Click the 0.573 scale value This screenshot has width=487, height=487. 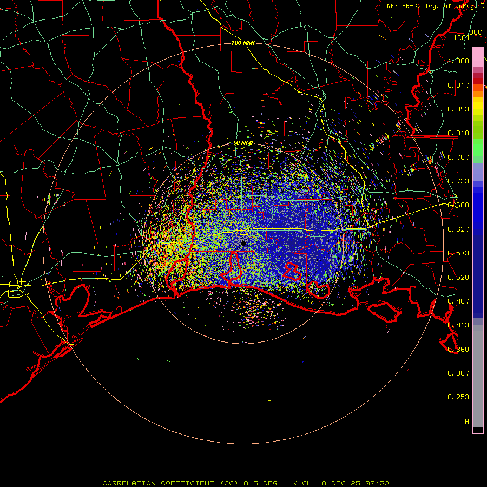458,253
